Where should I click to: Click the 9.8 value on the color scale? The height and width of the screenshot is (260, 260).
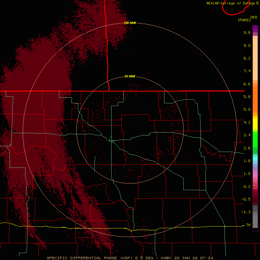tap(247, 32)
